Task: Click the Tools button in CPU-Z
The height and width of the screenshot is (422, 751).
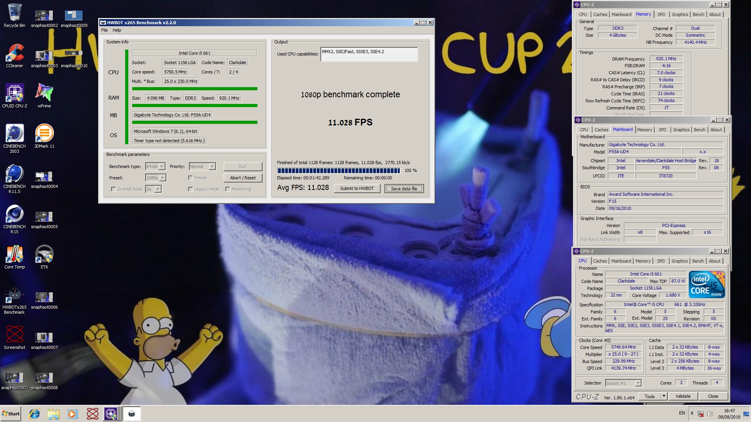Action: click(650, 396)
